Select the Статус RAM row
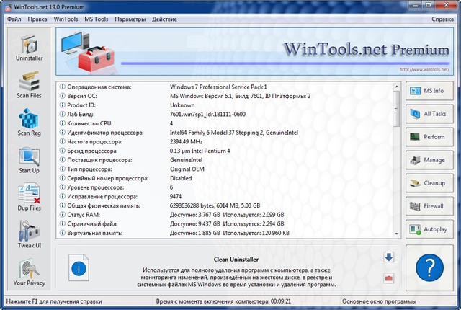The height and width of the screenshot is (310, 461). pyautogui.click(x=224, y=214)
